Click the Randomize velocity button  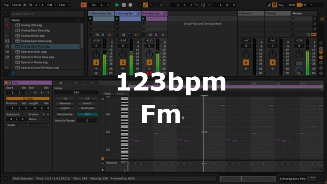tap(65, 114)
